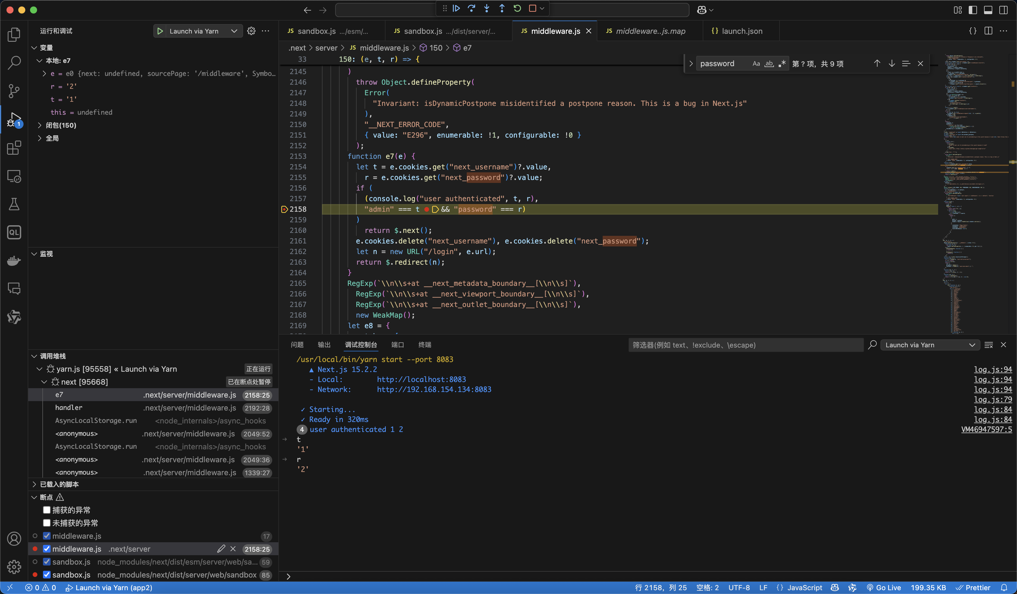Click the debug Continue button
Screen dimensions: 1017x594
tap(456, 9)
